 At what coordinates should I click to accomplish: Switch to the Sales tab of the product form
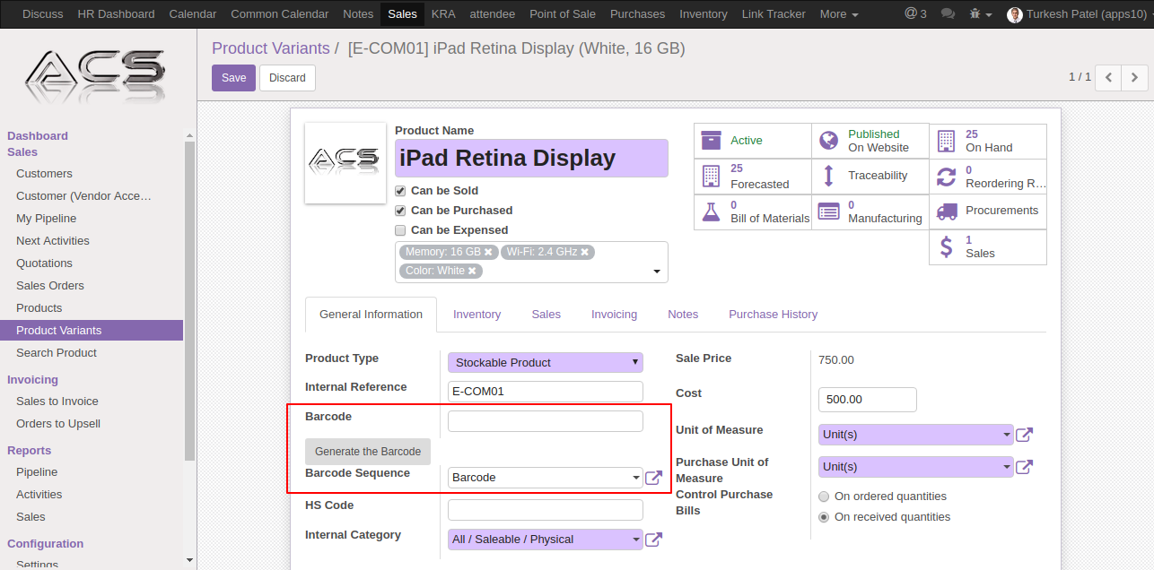[546, 315]
